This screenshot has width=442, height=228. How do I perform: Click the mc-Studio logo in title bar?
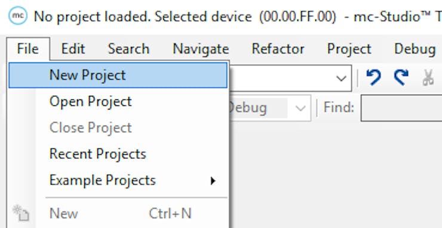coord(18,15)
